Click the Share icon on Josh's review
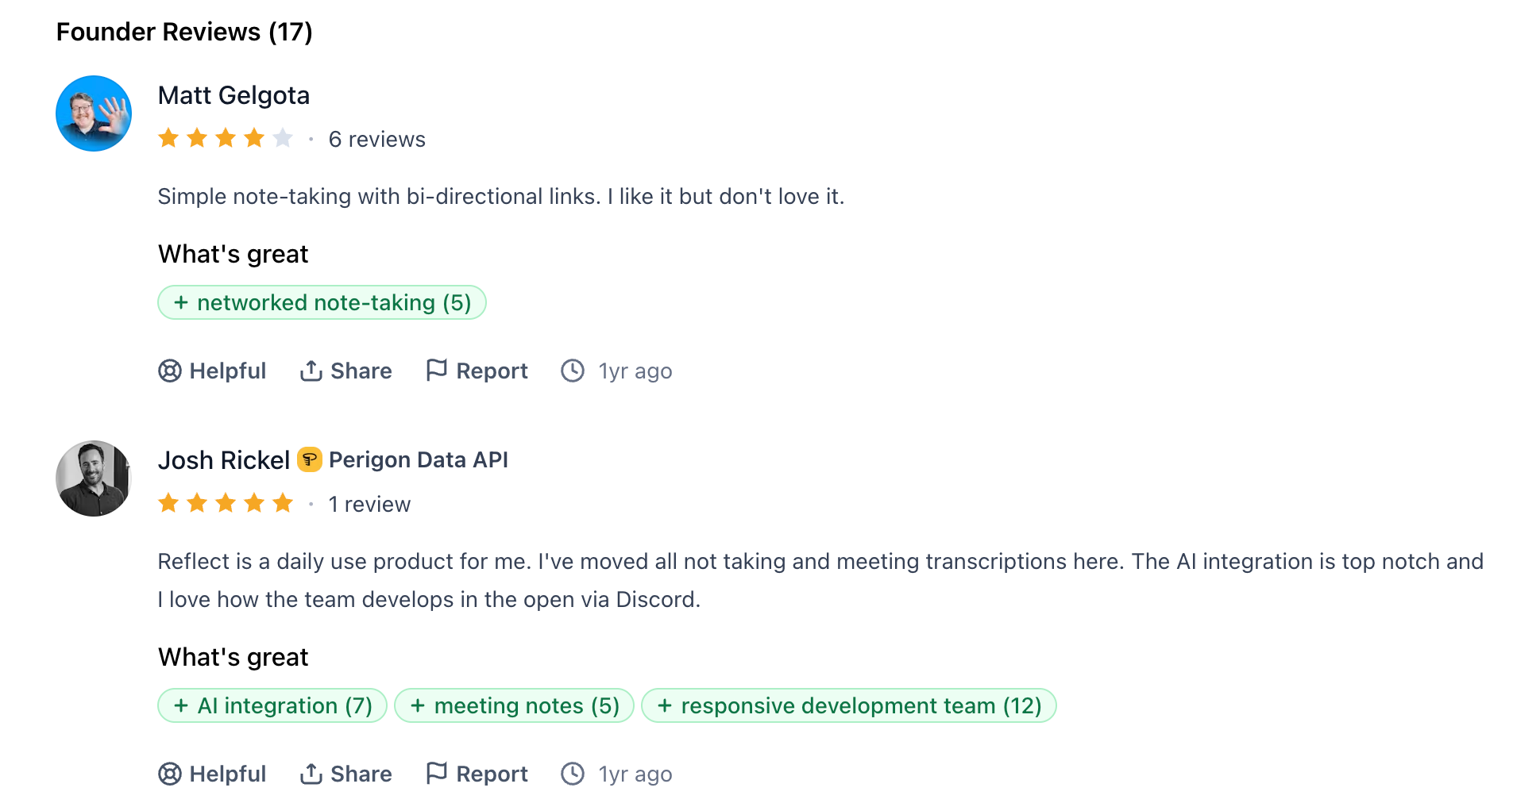Image resolution: width=1517 pixels, height=803 pixels. tap(311, 774)
